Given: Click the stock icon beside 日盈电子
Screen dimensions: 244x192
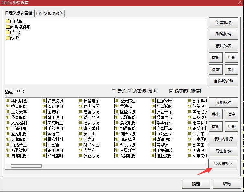Looking at the screenshot, I should [80, 101].
